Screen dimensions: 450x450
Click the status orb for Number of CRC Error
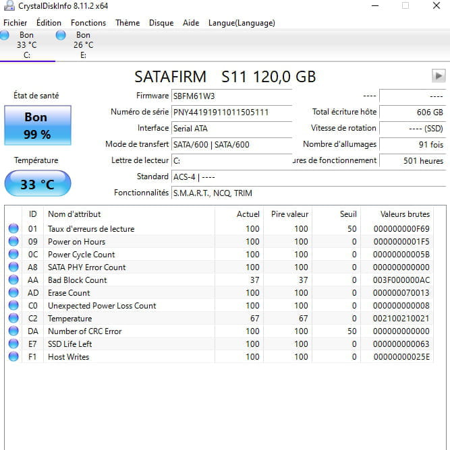tap(13, 331)
